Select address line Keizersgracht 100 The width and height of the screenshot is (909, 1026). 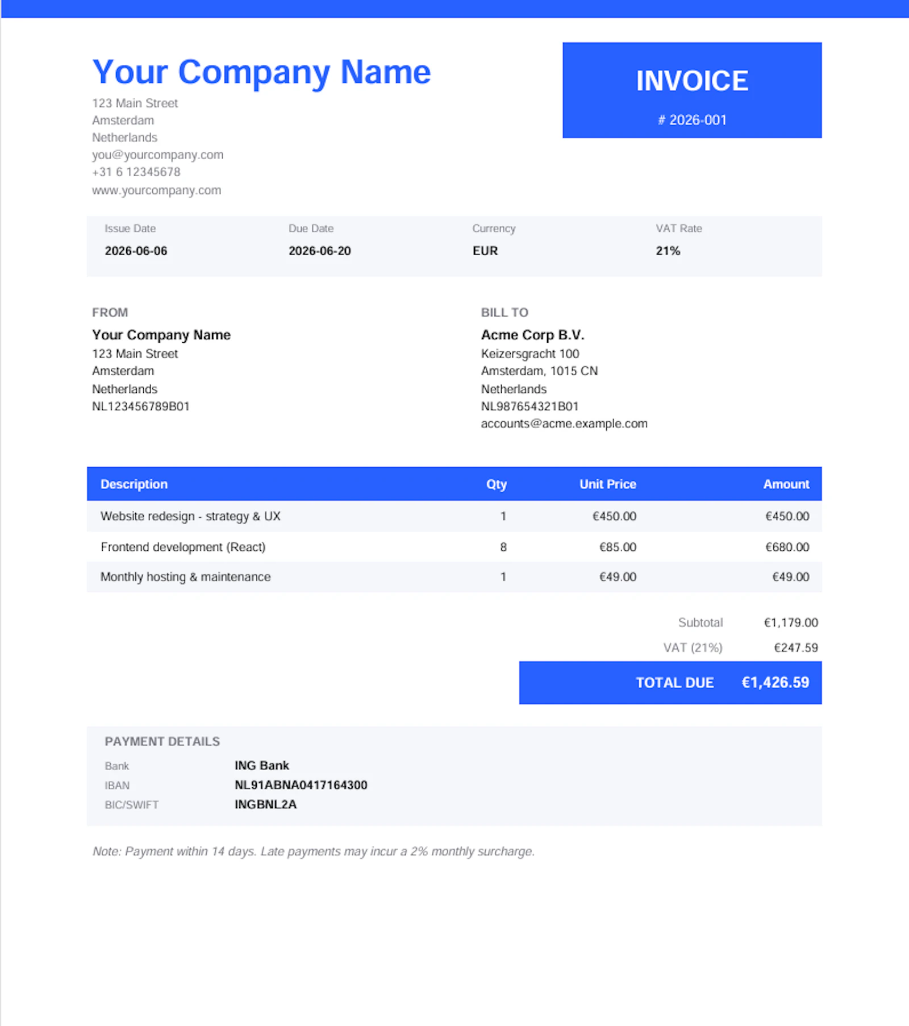click(529, 354)
